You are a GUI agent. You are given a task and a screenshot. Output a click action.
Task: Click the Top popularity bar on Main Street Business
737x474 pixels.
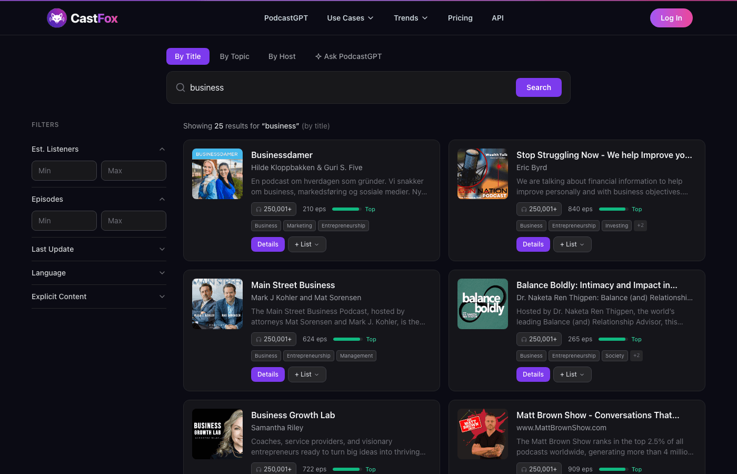click(346, 339)
